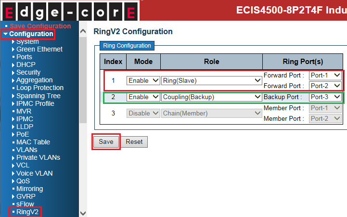
Task: Click the Edge-core logo
Action: point(70,11)
